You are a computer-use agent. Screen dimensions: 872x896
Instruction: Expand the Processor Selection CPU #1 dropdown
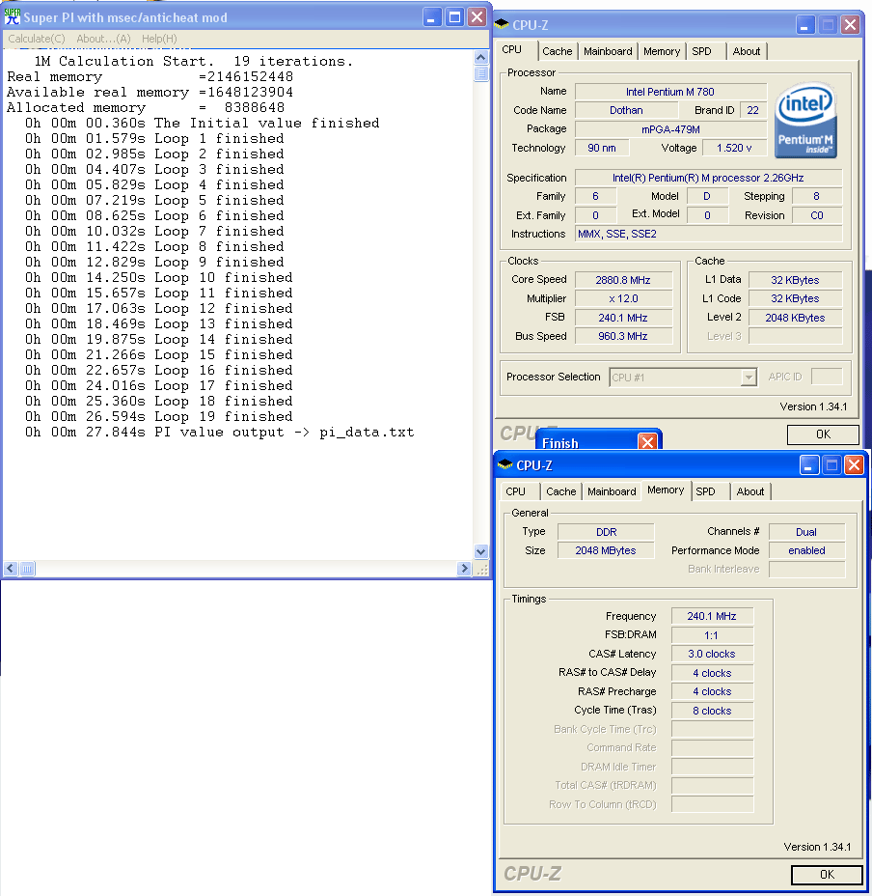749,378
